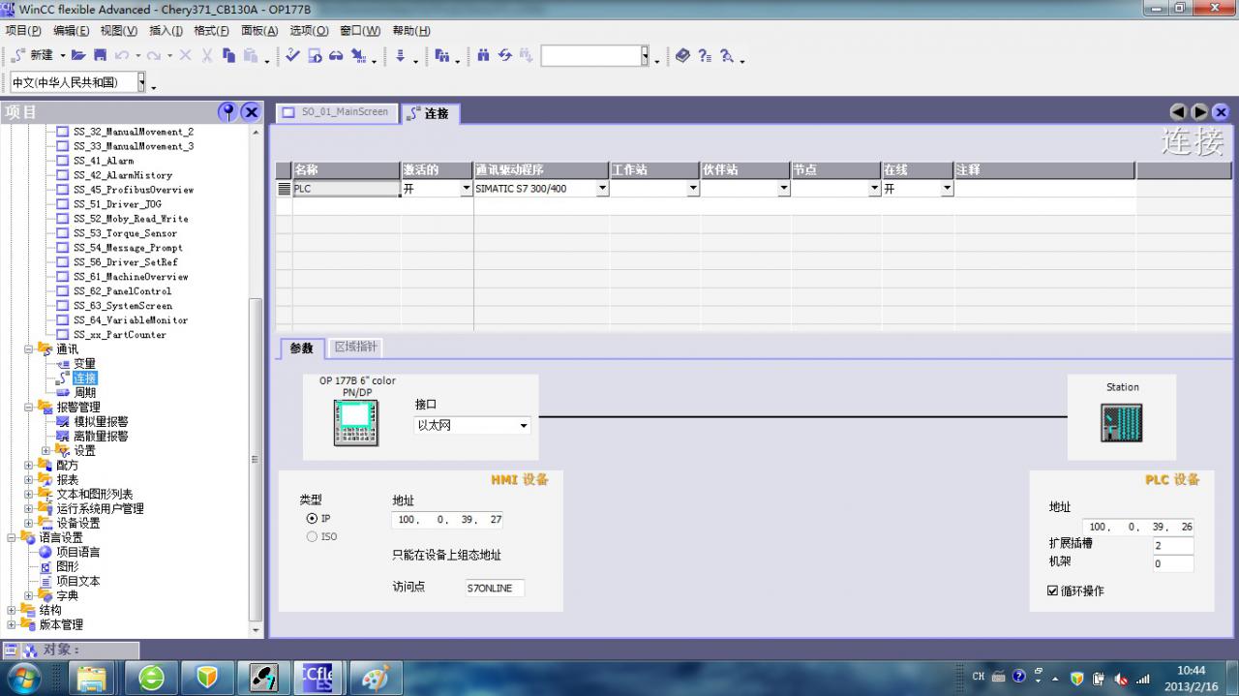Click the Delete X icon in toolbar
Screen dimensions: 1239x696
[185, 56]
